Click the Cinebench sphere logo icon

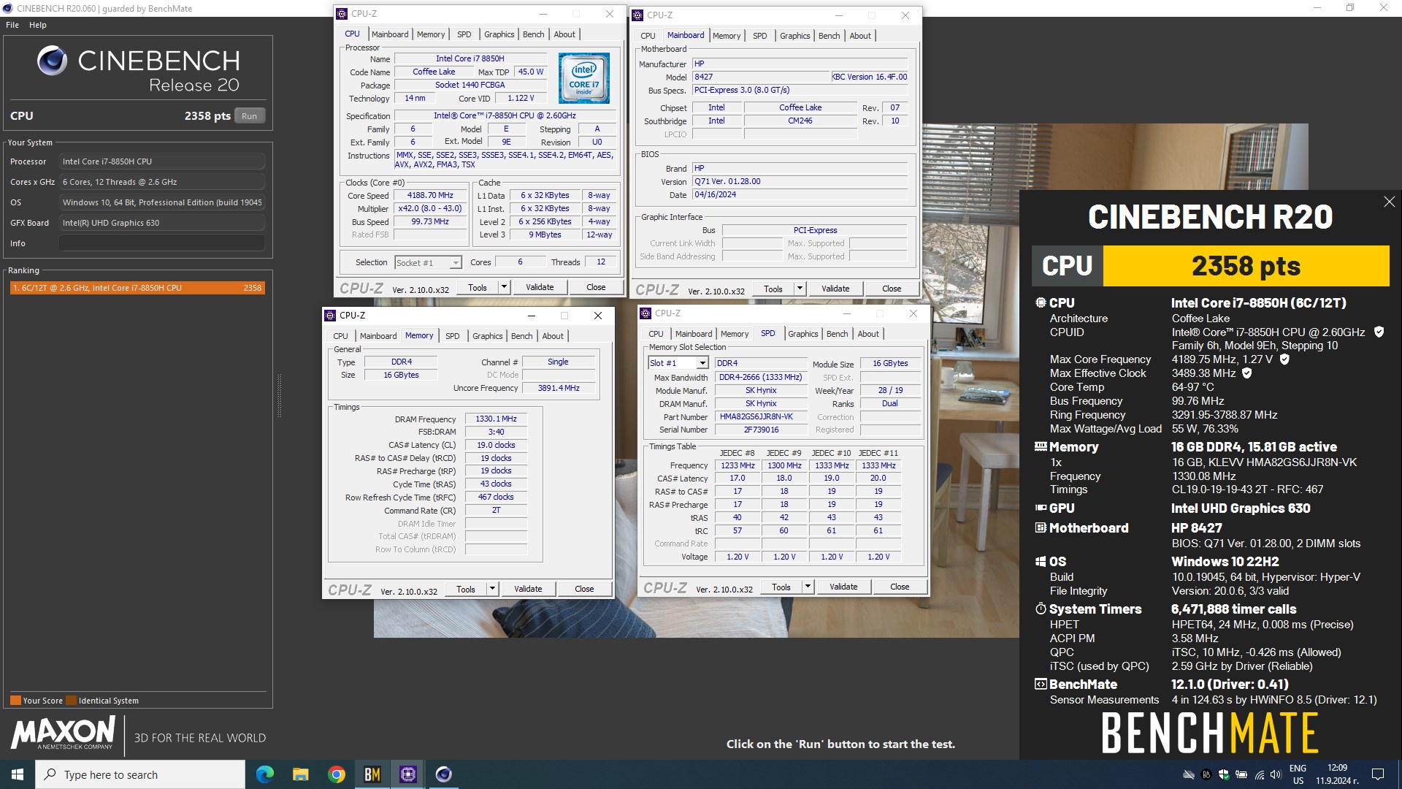click(52, 61)
